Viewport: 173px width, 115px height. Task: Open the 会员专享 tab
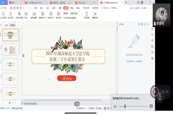(x=95, y=8)
